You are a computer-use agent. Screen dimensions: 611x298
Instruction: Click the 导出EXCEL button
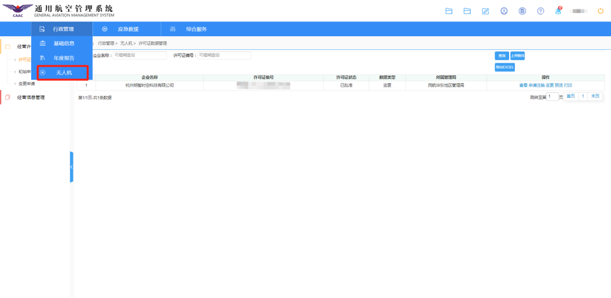pos(505,67)
